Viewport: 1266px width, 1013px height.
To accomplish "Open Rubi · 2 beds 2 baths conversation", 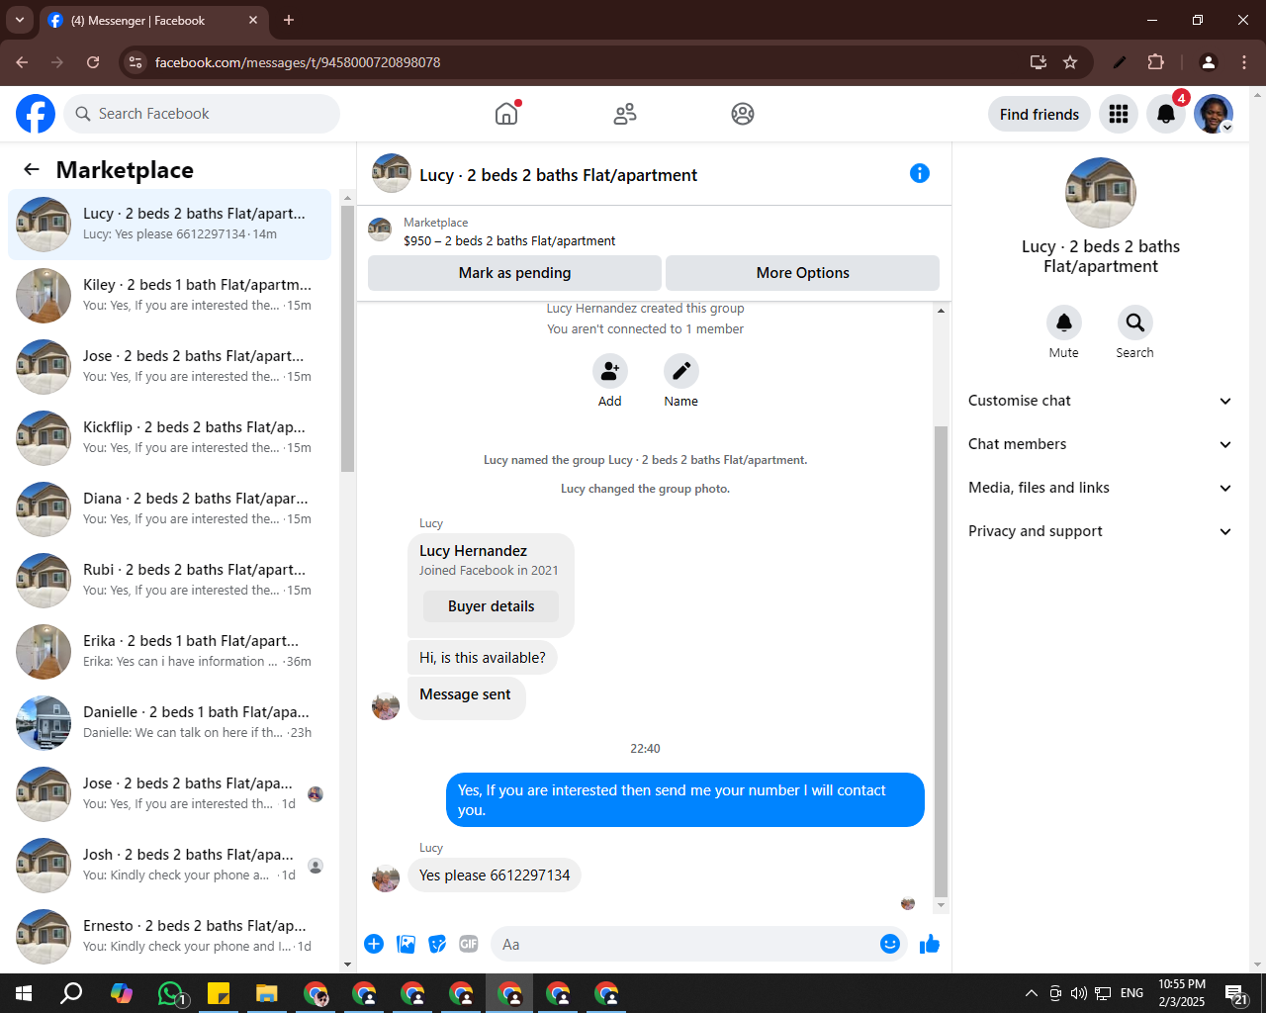I will click(170, 580).
